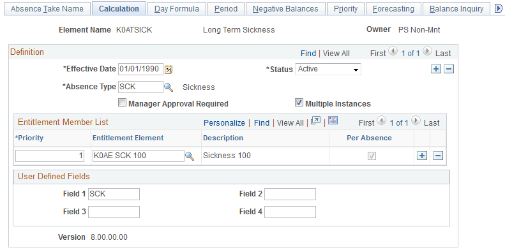Open Entitlement Member List in new window

tap(316, 121)
